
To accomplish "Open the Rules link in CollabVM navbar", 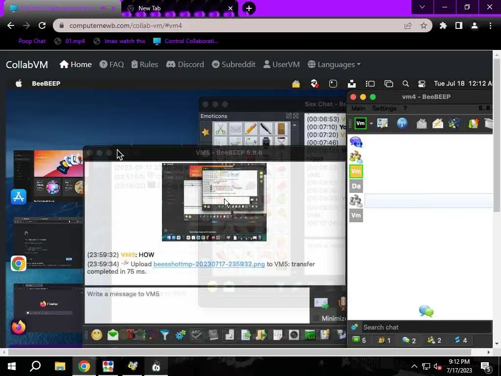I will click(145, 65).
